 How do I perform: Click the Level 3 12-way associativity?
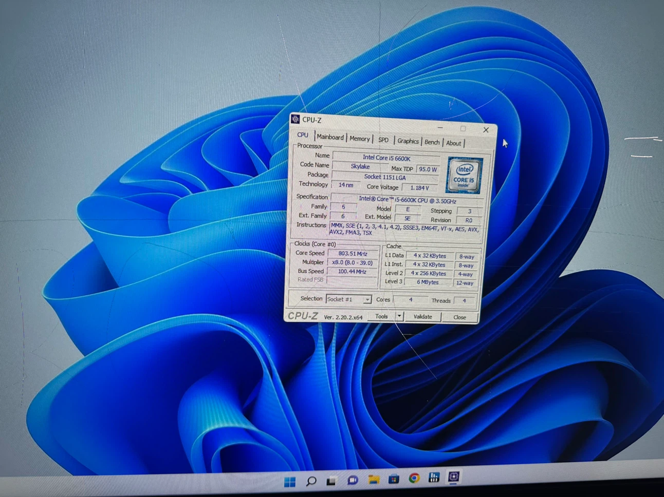pos(465,283)
